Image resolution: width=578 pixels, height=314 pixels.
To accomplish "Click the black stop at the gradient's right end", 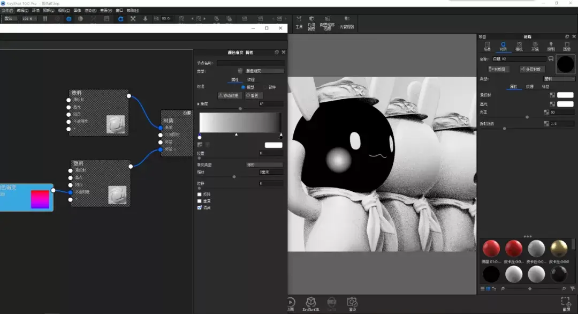I will click(281, 136).
